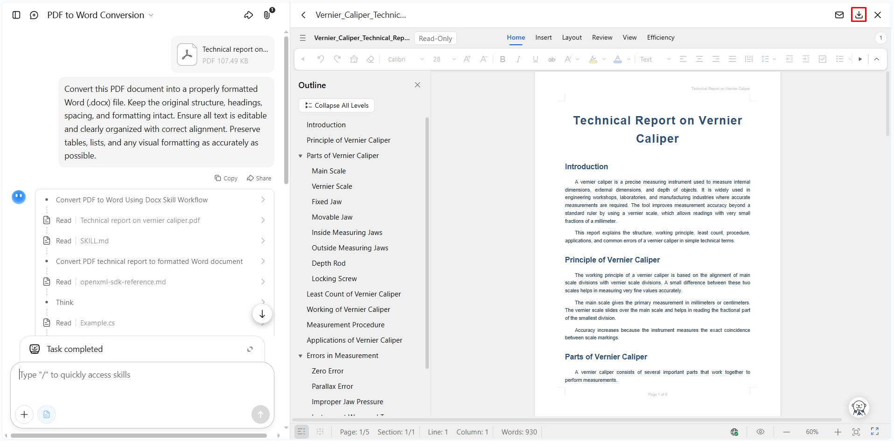
Task: Click the globe spell-check status icon
Action: 734,432
